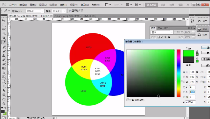Open the Filter menu

tap(63, 5)
